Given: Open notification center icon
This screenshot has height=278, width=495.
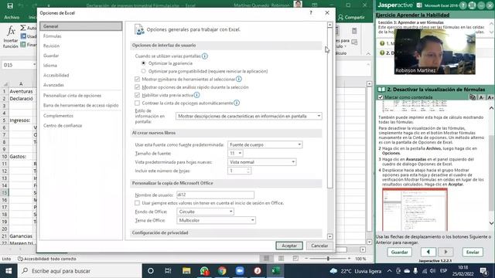Looking at the screenshot, I should (483, 271).
